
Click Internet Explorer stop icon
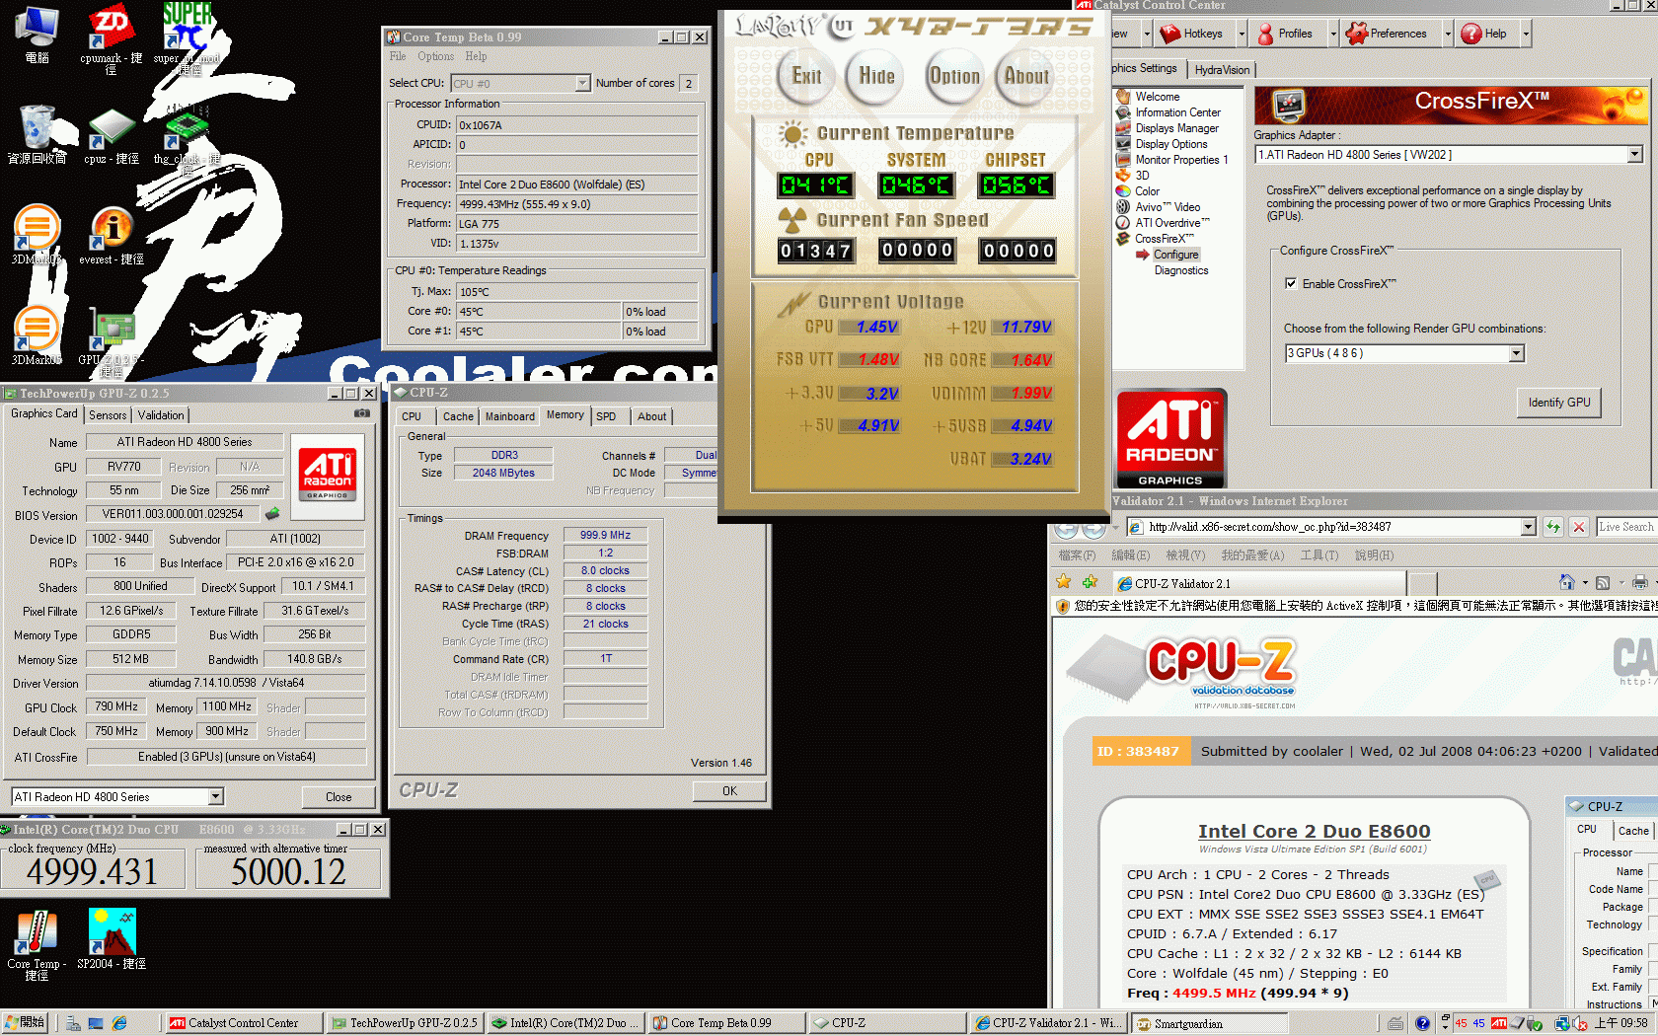coord(1578,527)
